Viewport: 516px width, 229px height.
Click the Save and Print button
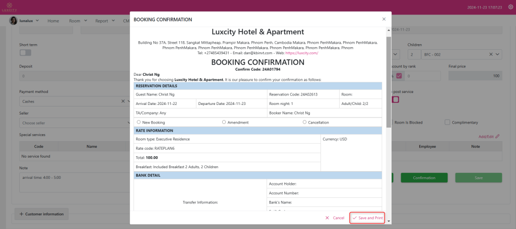pyautogui.click(x=367, y=218)
